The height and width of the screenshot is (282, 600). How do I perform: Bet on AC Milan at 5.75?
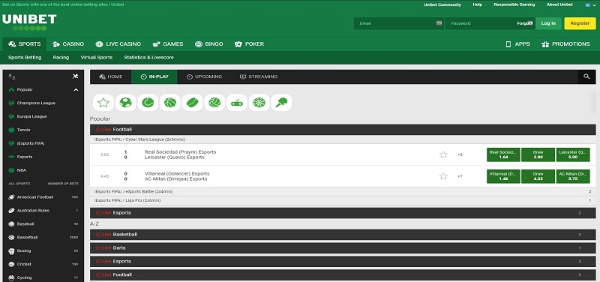click(x=573, y=176)
